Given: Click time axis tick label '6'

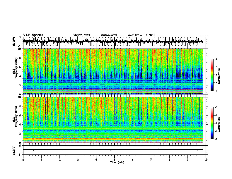Looking at the screenshot, I should (x=133, y=160).
